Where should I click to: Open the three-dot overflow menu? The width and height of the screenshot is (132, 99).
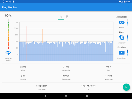[128, 7]
